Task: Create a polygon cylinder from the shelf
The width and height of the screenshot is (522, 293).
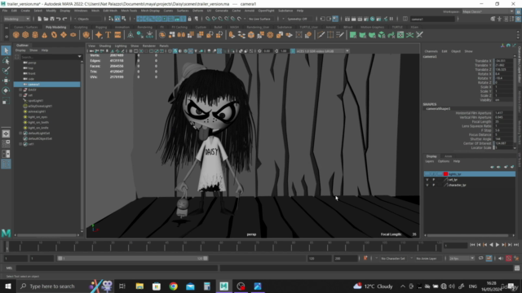Action: 35,35
